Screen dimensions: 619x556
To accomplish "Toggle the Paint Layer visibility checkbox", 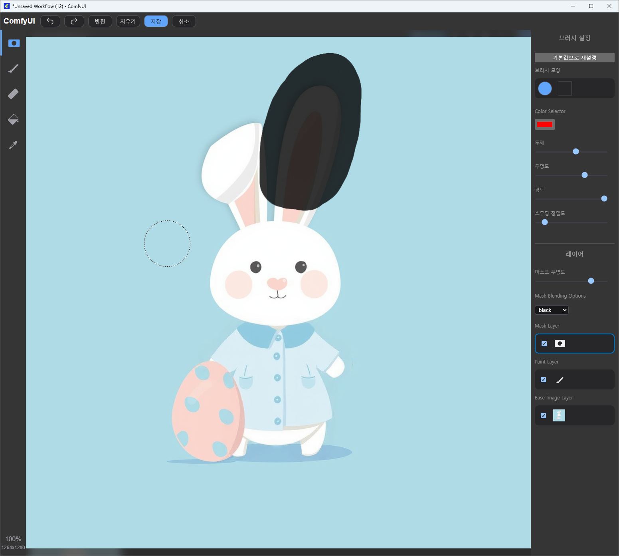I will tap(543, 379).
